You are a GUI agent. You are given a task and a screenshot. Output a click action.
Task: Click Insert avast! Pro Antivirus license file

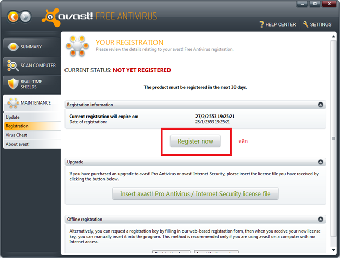point(195,194)
